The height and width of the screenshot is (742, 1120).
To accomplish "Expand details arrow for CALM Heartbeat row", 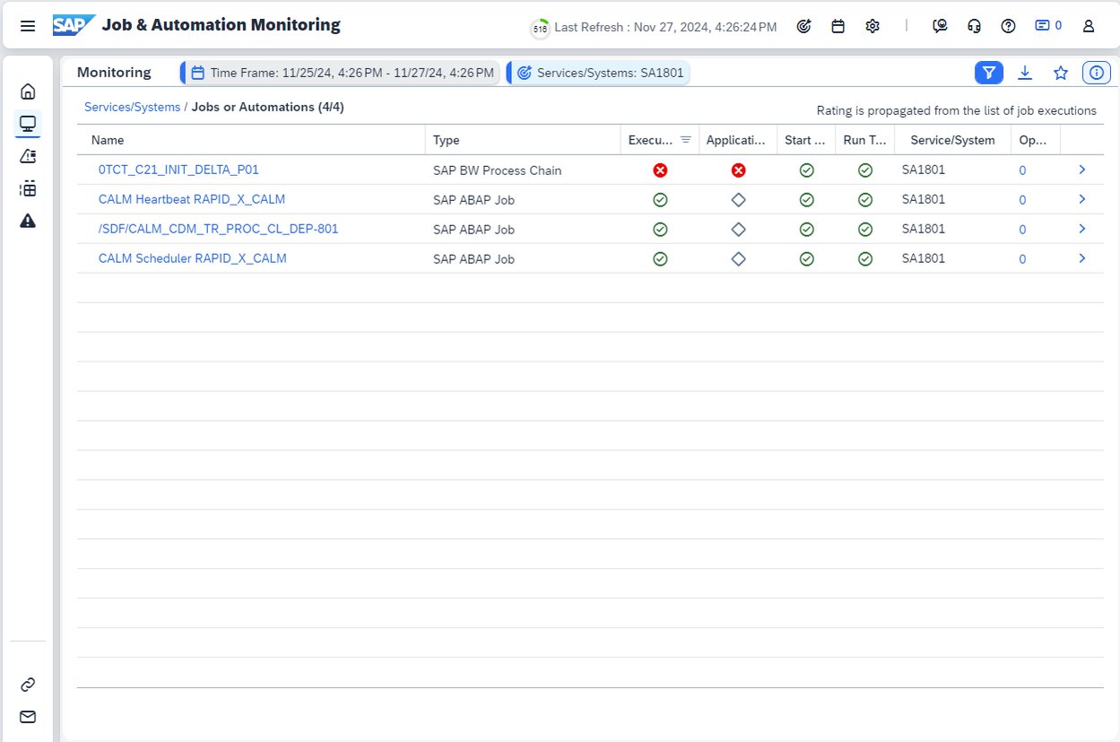I will coord(1082,199).
